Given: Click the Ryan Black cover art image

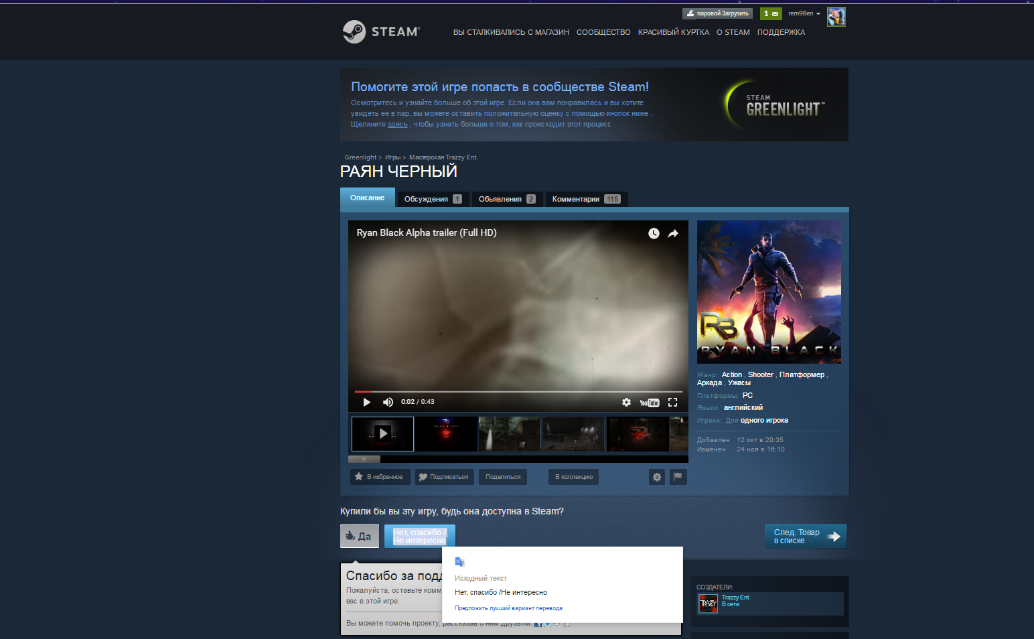Looking at the screenshot, I should [x=769, y=292].
